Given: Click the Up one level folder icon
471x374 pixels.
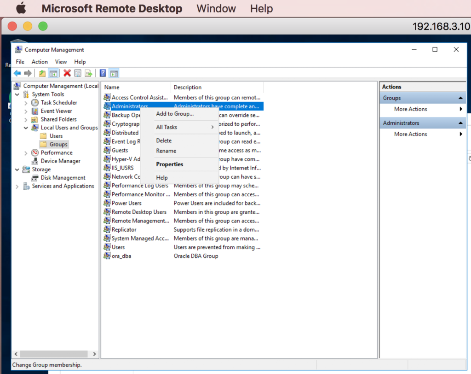Looking at the screenshot, I should [x=42, y=73].
